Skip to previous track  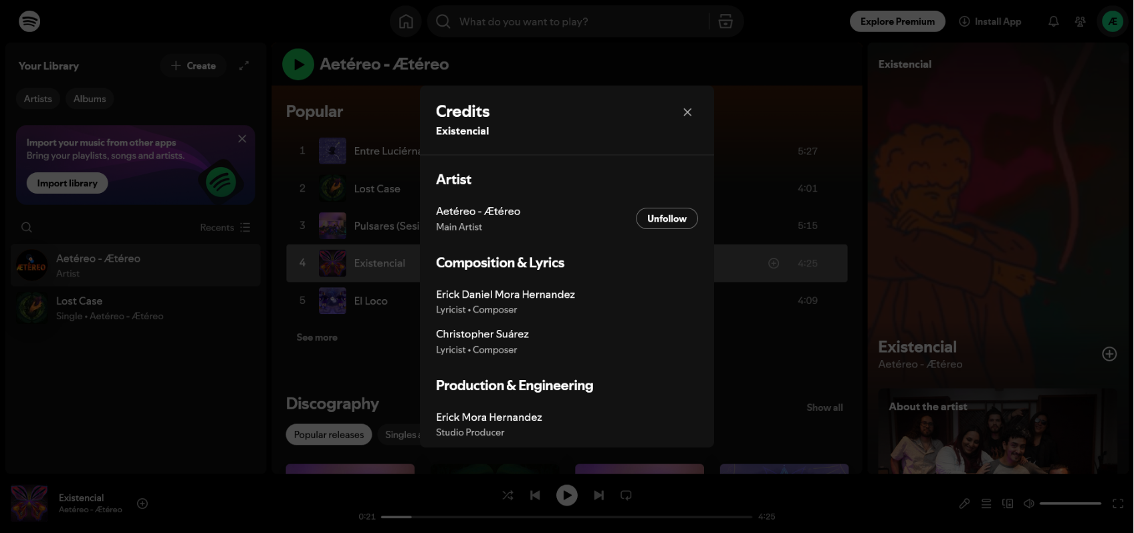click(x=535, y=495)
